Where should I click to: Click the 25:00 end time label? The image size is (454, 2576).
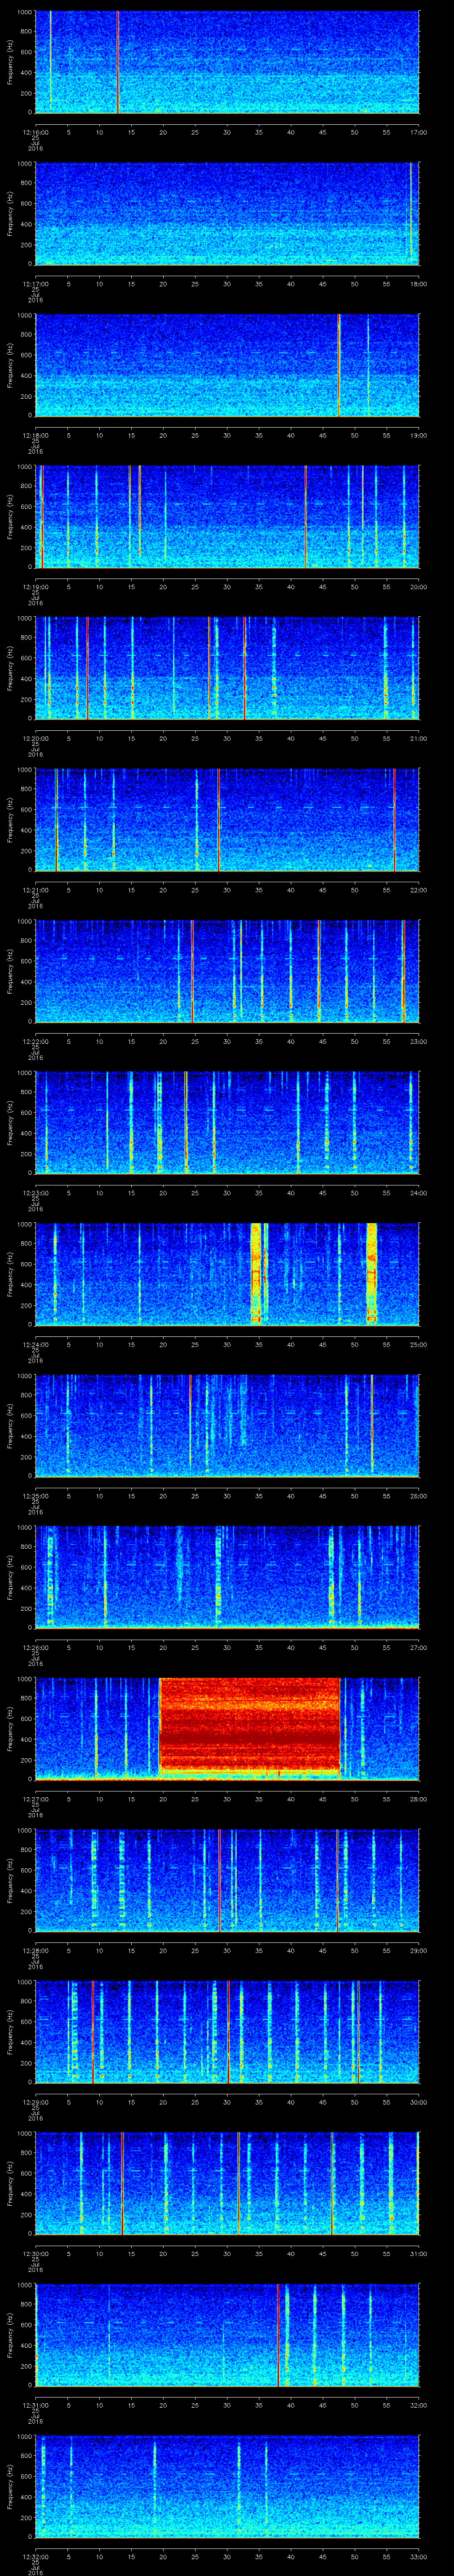coord(418,1345)
